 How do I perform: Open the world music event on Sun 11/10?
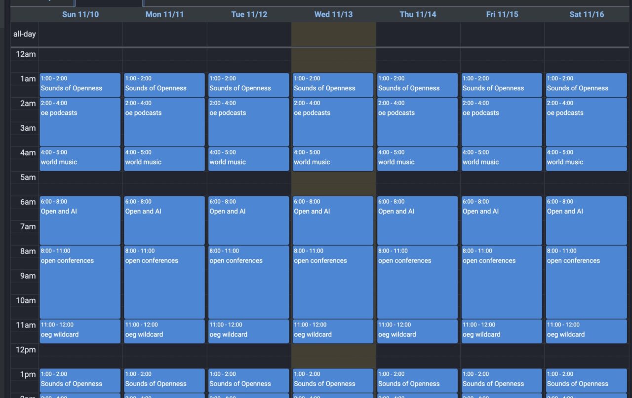click(x=80, y=159)
